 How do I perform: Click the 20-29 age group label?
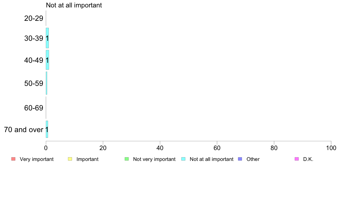click(x=34, y=18)
